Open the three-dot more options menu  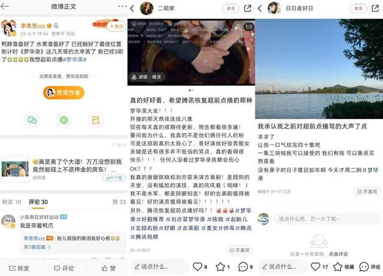122,6
